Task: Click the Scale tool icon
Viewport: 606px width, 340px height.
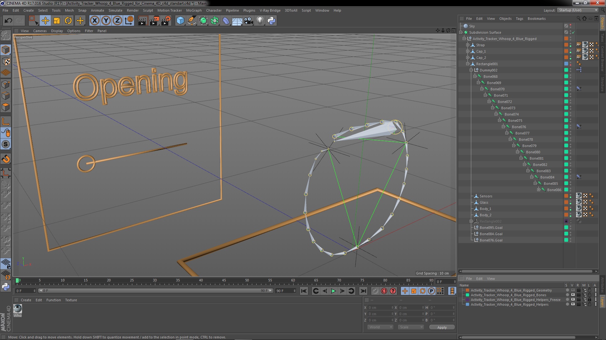Action: pyautogui.click(x=57, y=21)
